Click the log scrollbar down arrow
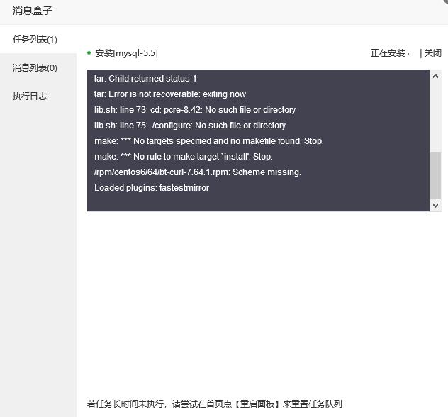 [x=435, y=205]
